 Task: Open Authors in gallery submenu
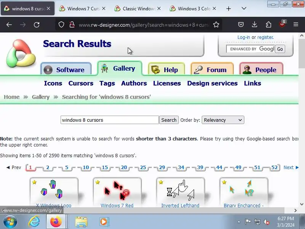134,83
